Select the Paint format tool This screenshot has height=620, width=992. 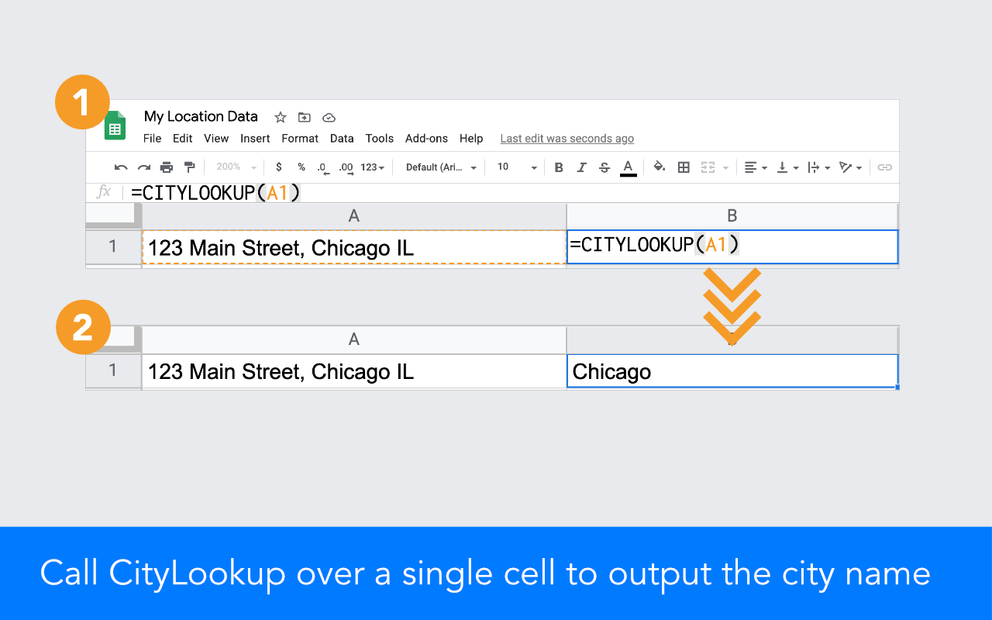[x=189, y=167]
